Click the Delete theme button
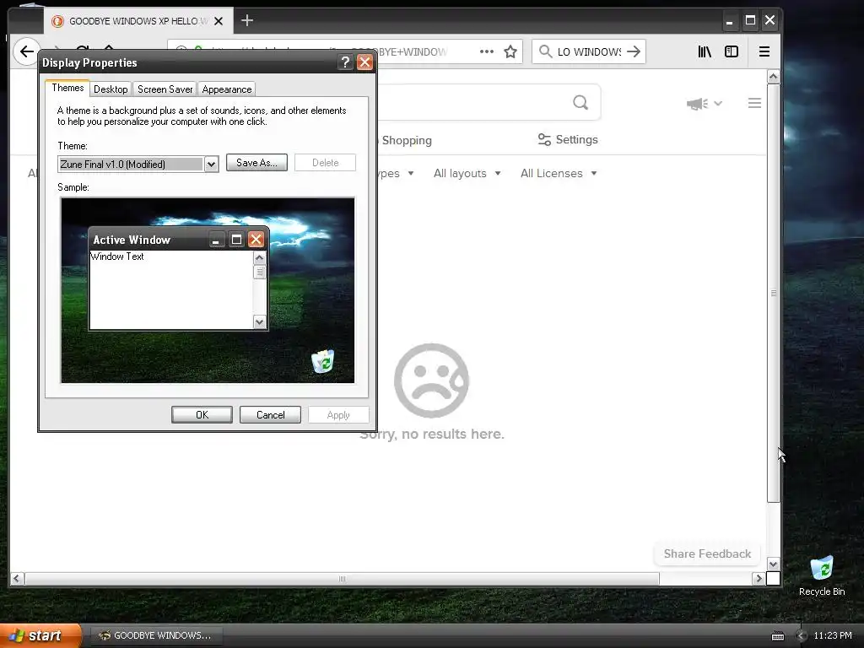Image resolution: width=864 pixels, height=648 pixels. 325,163
